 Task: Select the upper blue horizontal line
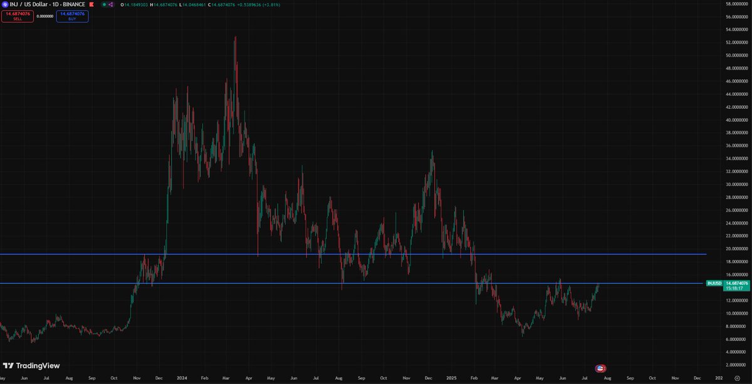(x=353, y=254)
